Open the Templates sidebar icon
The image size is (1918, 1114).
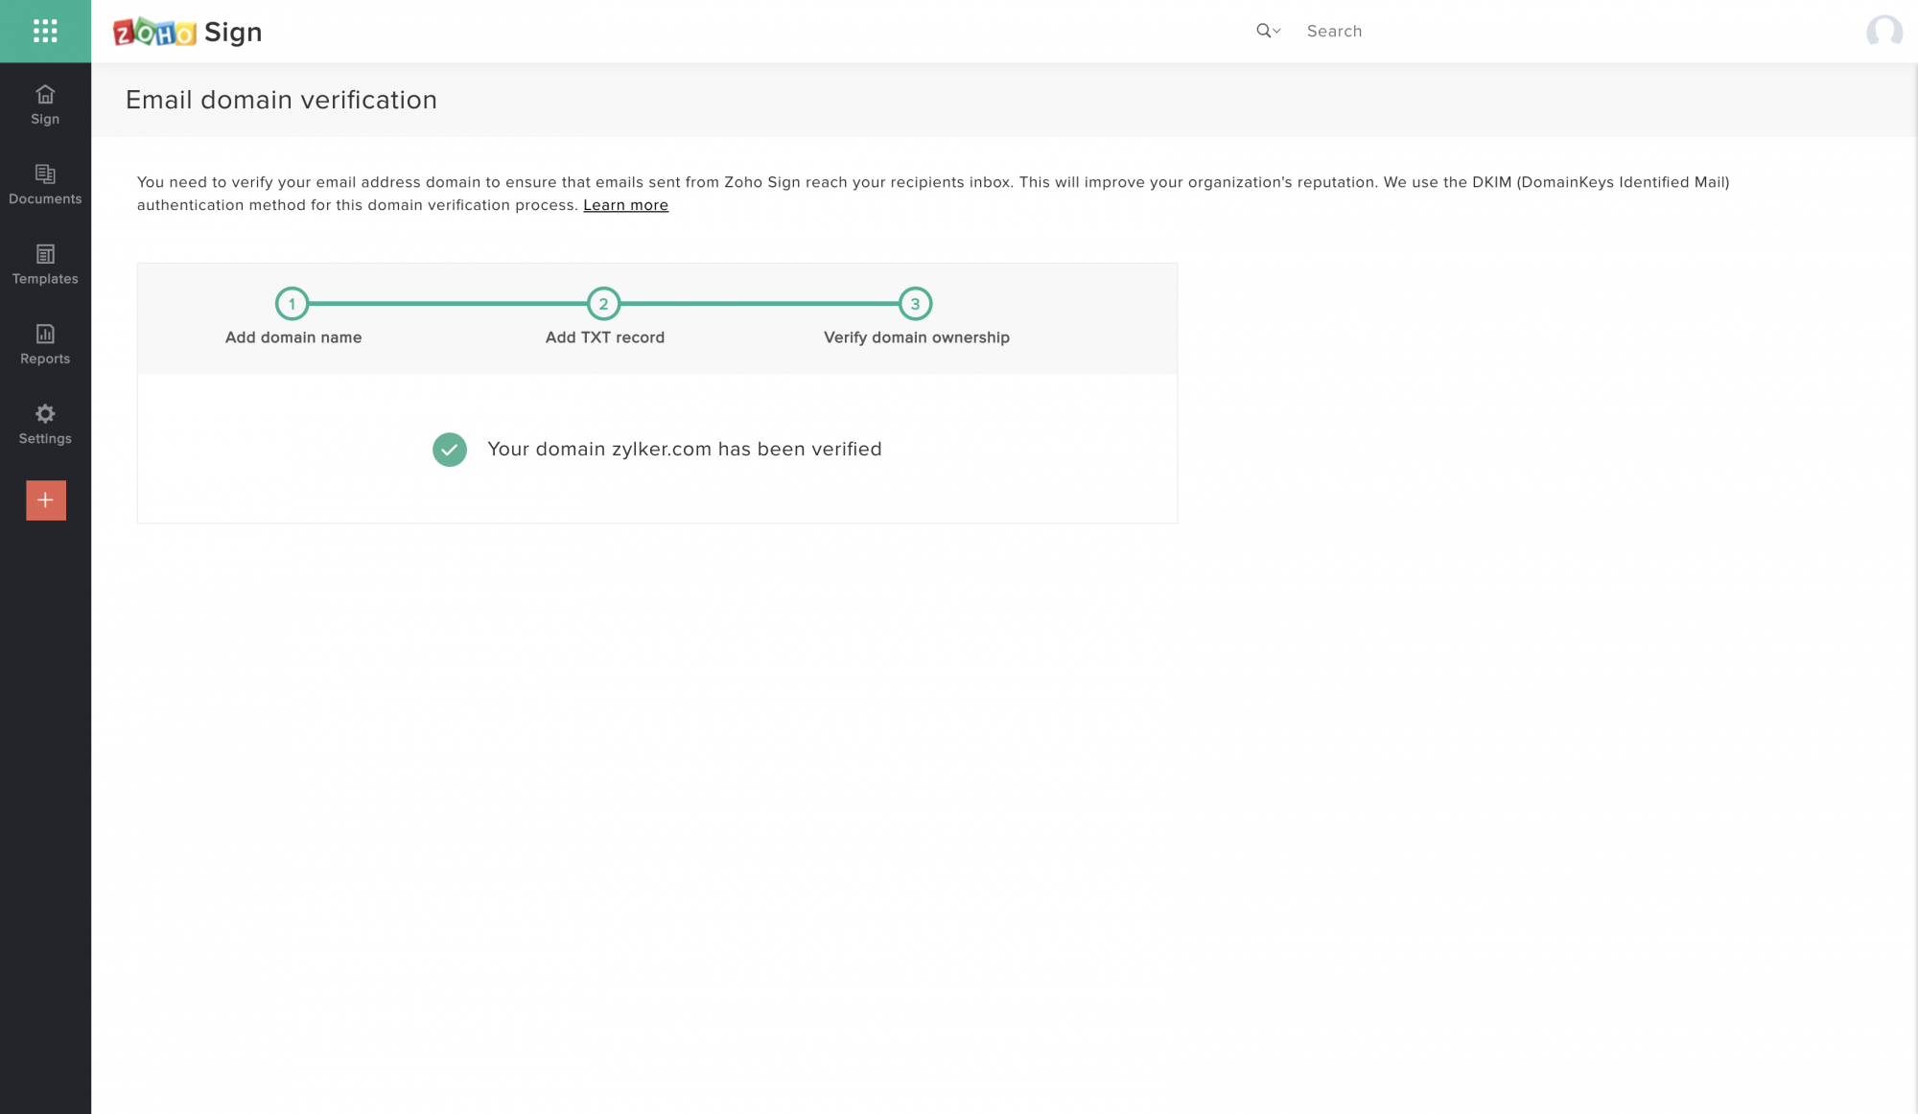click(45, 265)
